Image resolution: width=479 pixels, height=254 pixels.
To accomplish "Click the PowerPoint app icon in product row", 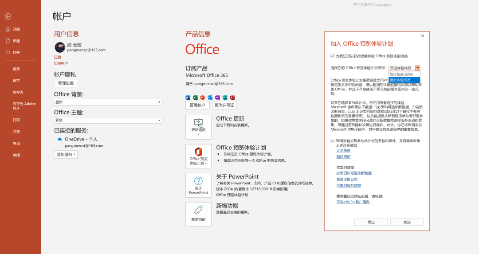I will click(203, 98).
